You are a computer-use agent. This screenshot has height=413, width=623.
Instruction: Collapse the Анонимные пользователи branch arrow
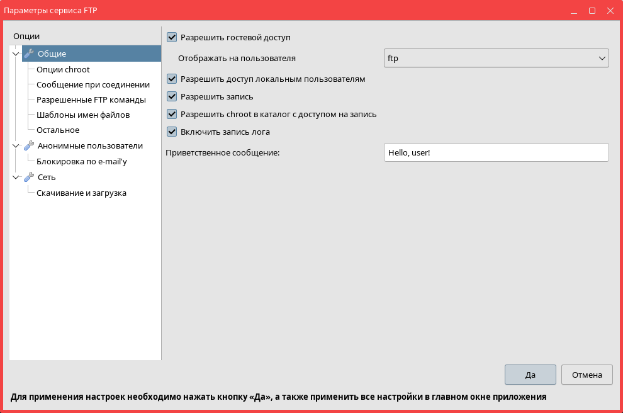tap(16, 146)
